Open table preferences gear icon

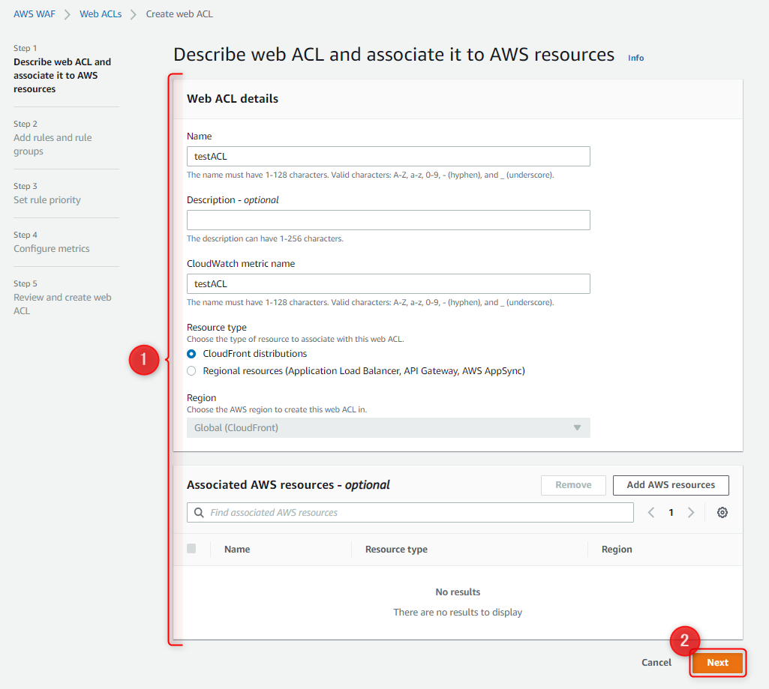[722, 513]
